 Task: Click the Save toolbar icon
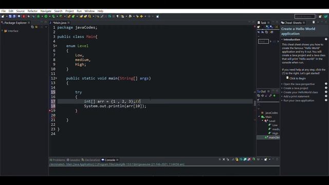click(10, 16)
